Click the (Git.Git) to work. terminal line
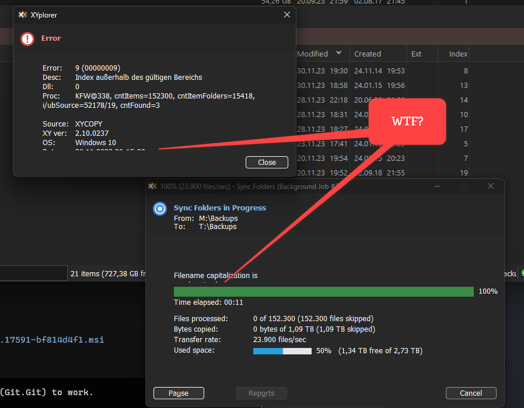This screenshot has height=408, width=524. (46, 392)
